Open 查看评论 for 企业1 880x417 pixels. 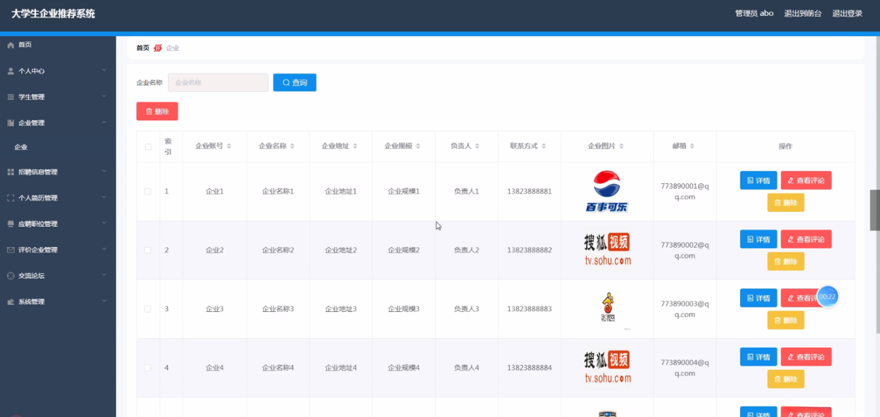(806, 180)
